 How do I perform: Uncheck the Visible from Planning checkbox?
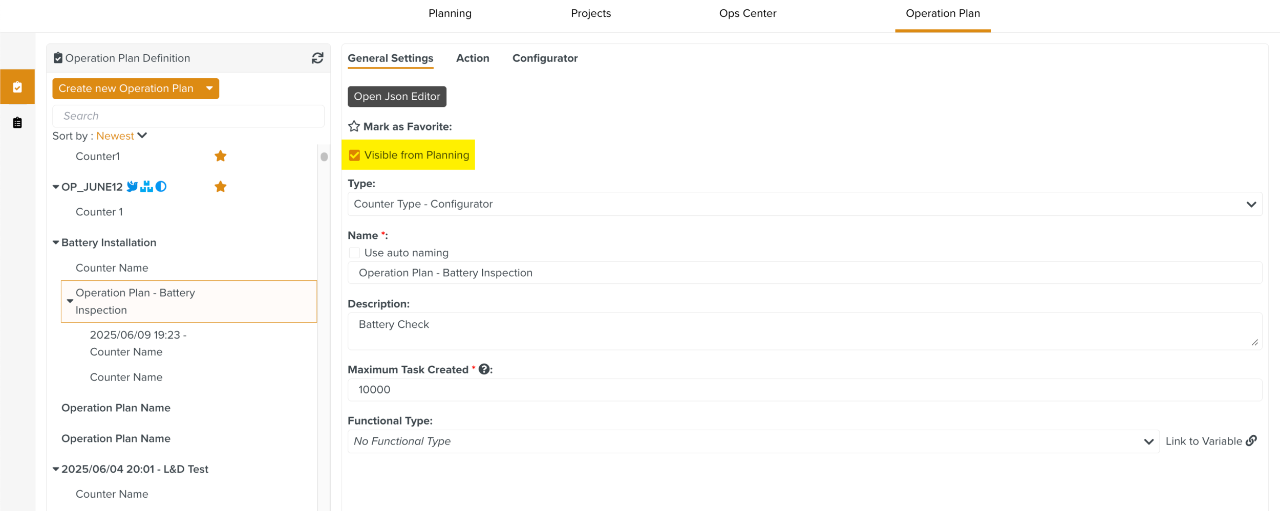pos(354,155)
